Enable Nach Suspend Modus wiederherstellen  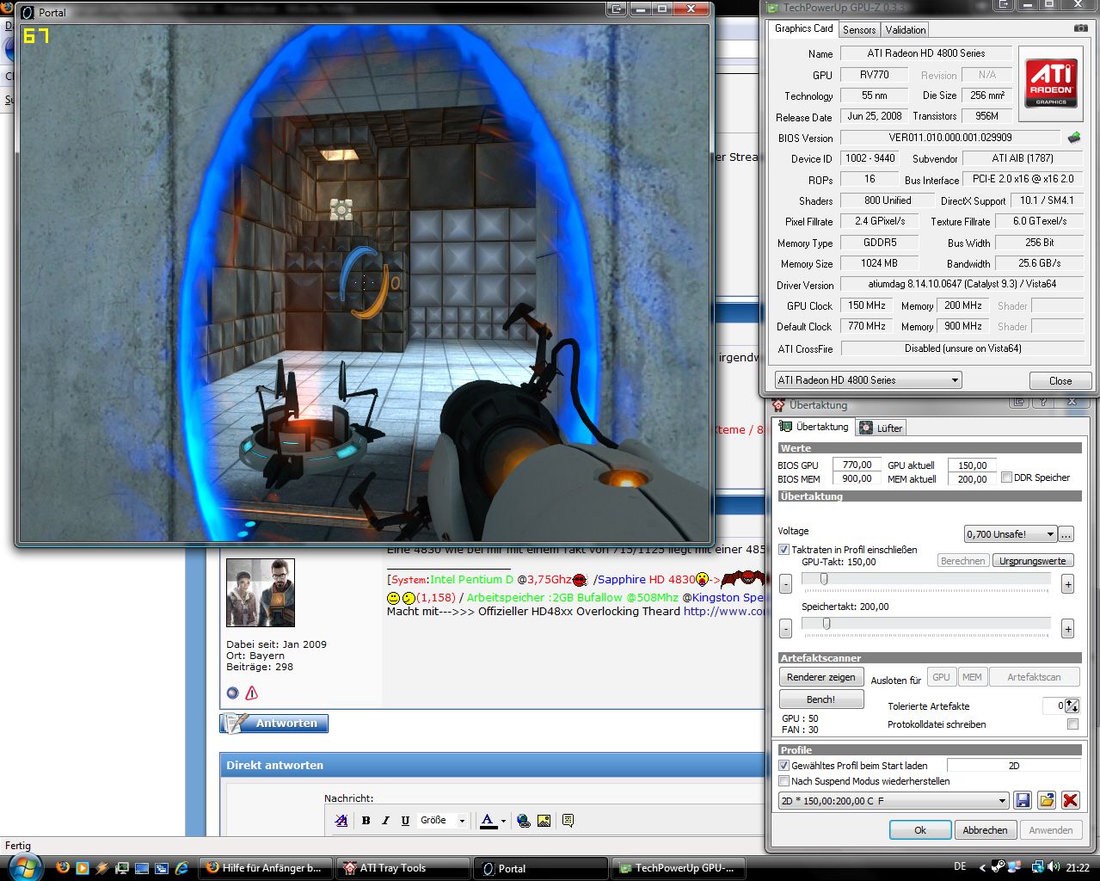784,781
